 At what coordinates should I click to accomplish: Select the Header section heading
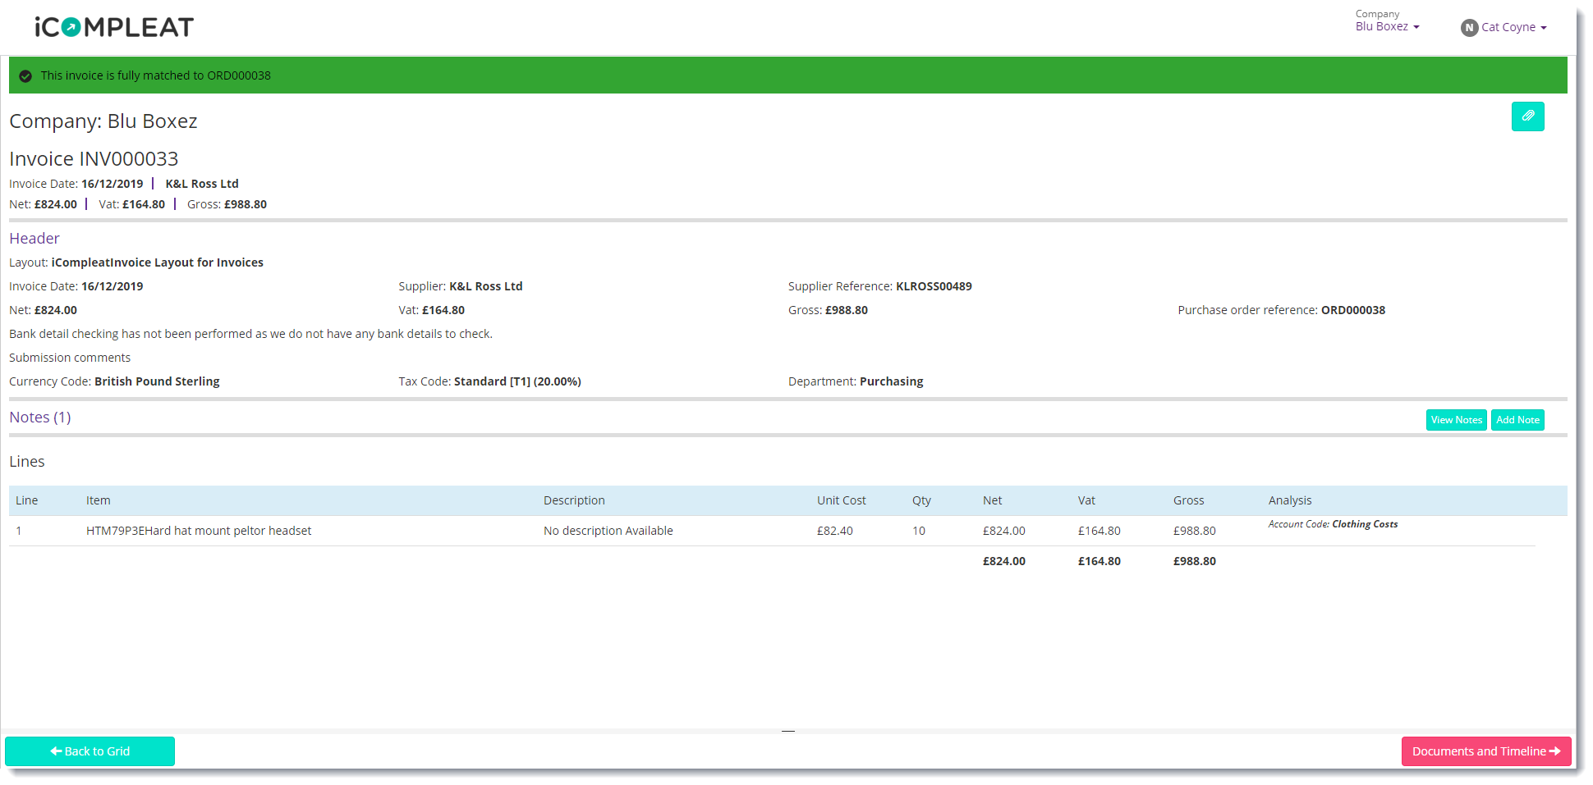34,239
